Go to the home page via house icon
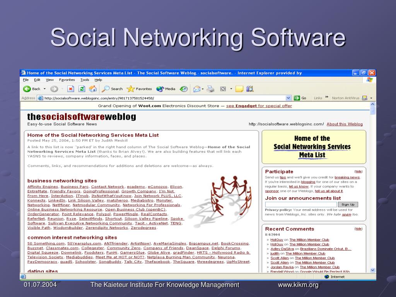This screenshot has height=297, width=396. pyautogui.click(x=93, y=89)
